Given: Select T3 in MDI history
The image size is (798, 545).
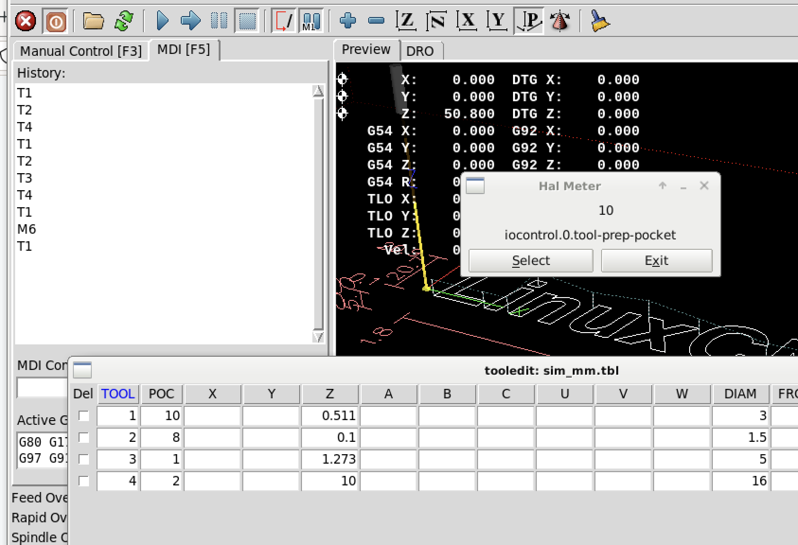Looking at the screenshot, I should click(x=25, y=178).
